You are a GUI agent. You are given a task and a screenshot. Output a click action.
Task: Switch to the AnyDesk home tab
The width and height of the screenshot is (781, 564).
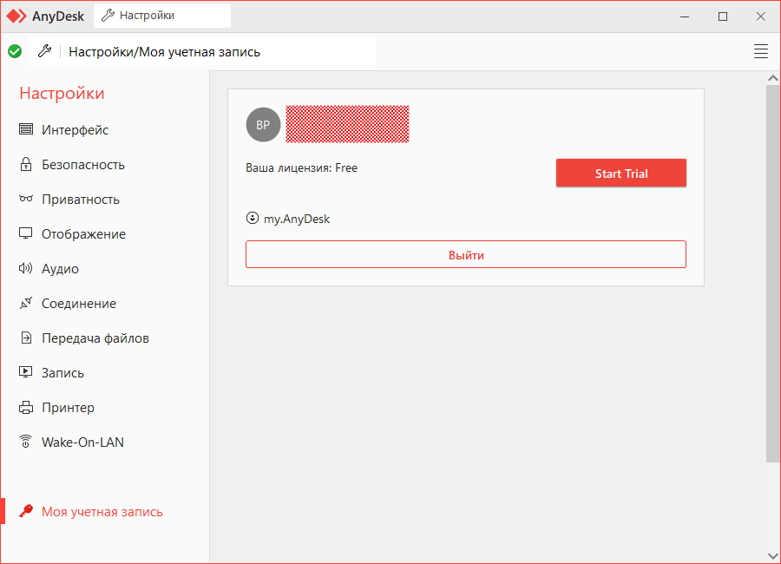[47, 16]
